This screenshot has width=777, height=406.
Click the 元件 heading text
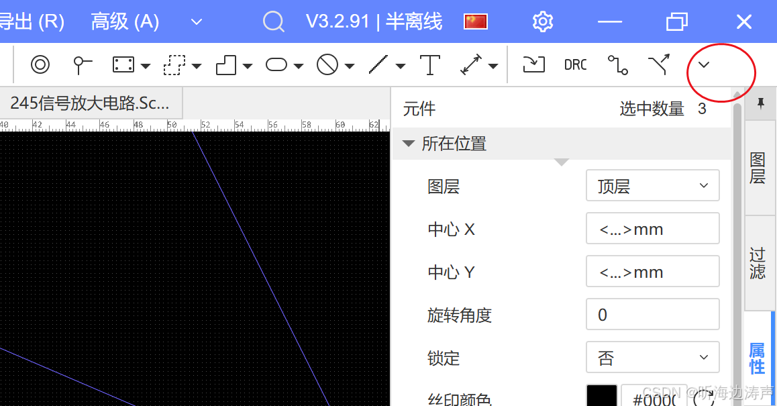click(419, 109)
